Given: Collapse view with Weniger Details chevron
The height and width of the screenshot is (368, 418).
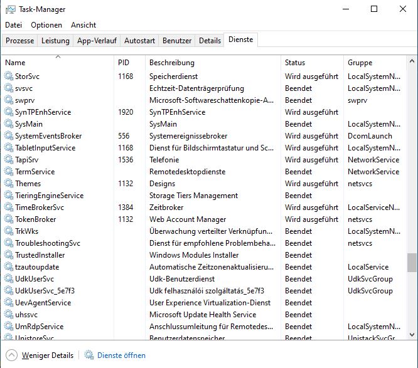Looking at the screenshot, I should coord(11,355).
